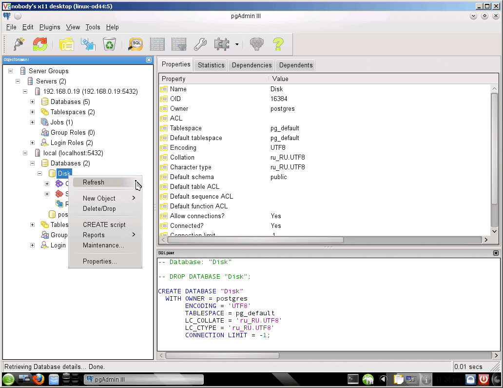Expand the Databases (5) tree node

32,102
